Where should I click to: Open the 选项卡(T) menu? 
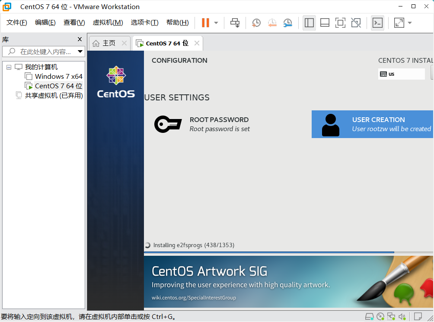pos(144,23)
